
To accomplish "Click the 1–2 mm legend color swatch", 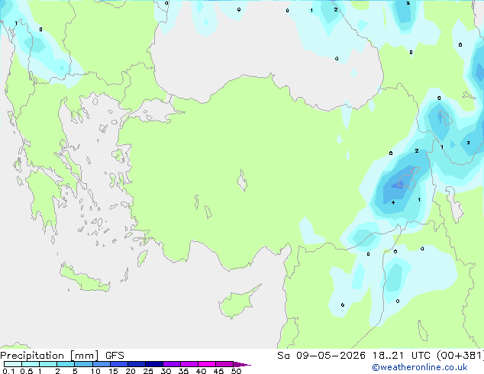I will (48, 364).
